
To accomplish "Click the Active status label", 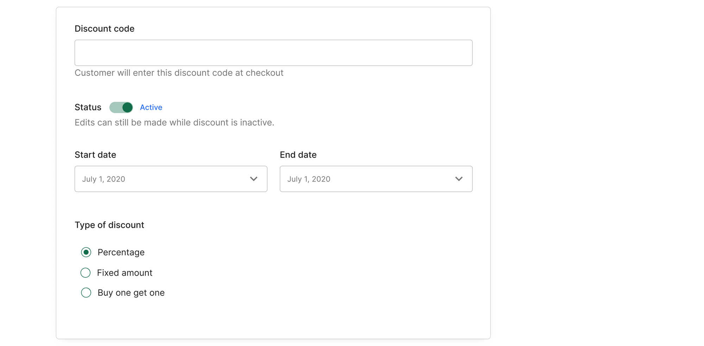I will pos(151,107).
